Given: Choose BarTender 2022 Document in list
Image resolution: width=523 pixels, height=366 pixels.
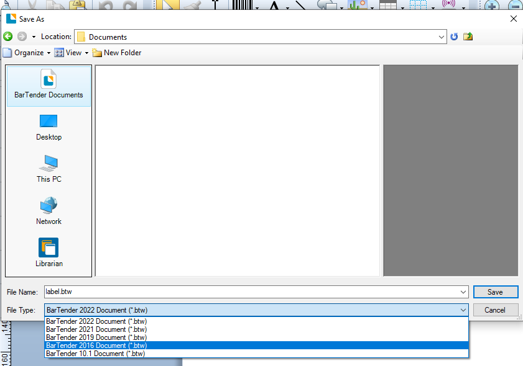Looking at the screenshot, I should pos(256,321).
